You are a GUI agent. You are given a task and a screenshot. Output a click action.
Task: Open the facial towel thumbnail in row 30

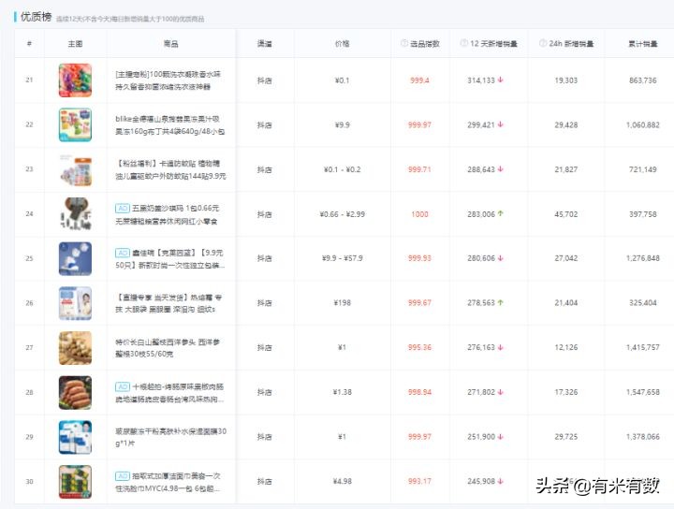tap(75, 482)
